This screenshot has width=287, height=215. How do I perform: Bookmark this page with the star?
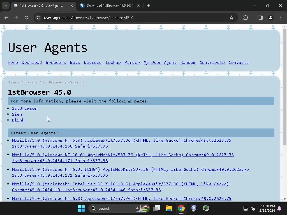(x=231, y=18)
